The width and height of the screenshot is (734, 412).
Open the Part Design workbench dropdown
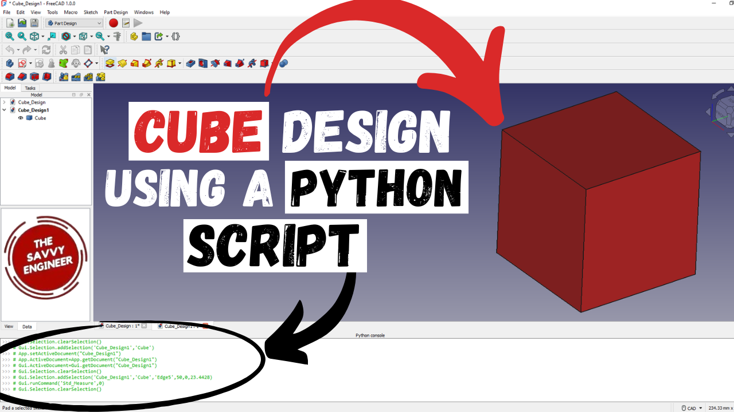75,23
